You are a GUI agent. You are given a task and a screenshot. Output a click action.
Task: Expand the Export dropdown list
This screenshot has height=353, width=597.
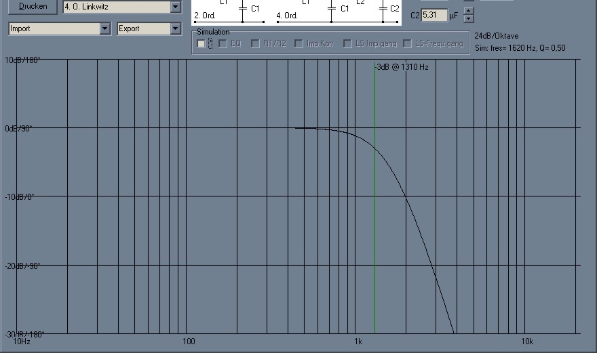click(x=175, y=28)
